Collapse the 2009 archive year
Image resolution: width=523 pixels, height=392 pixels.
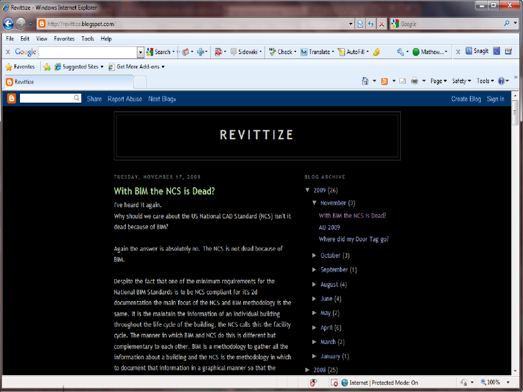coord(307,190)
